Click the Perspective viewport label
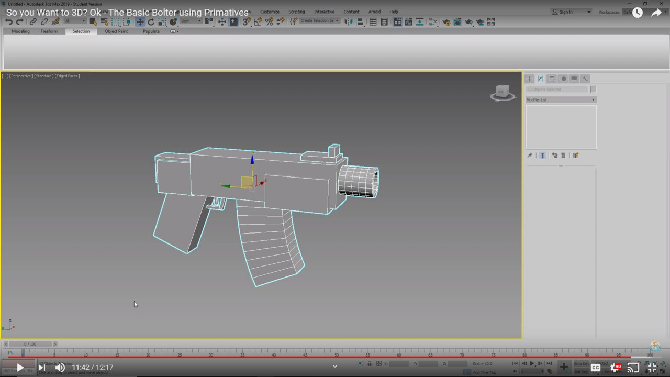Image resolution: width=670 pixels, height=377 pixels. point(21,76)
